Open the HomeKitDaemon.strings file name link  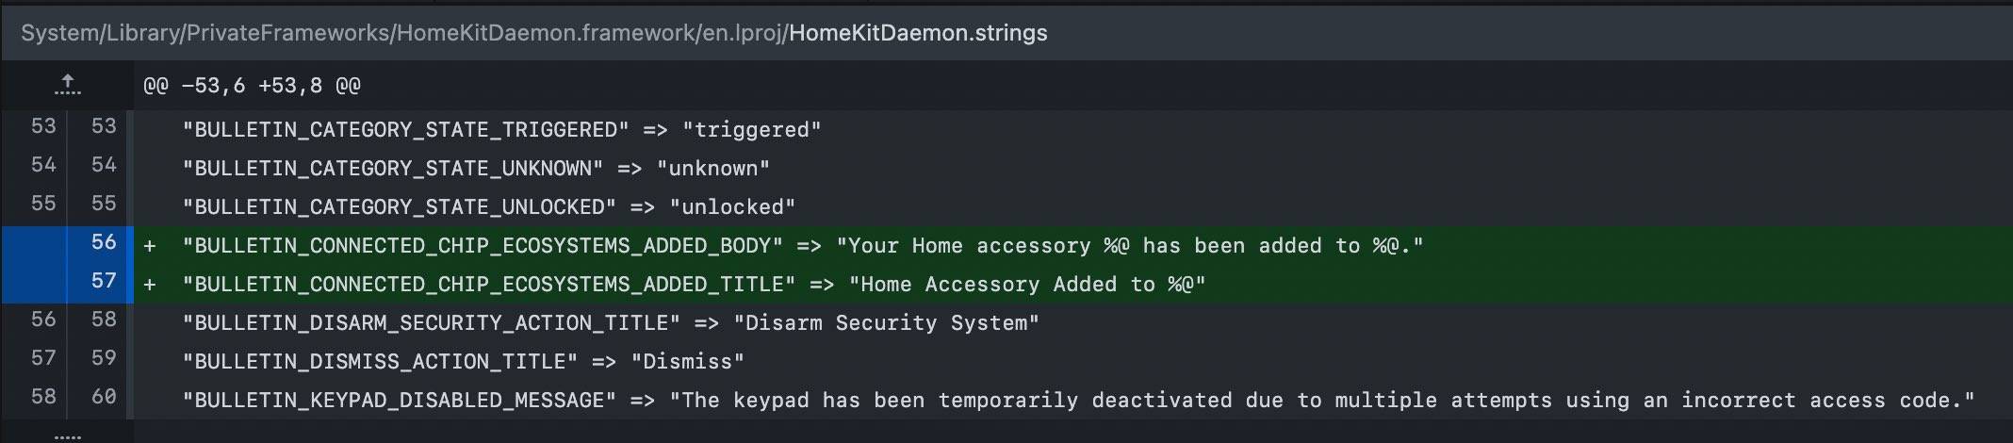pyautogui.click(x=918, y=33)
